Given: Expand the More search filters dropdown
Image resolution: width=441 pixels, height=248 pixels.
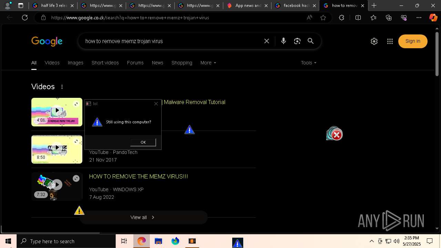Looking at the screenshot, I should pyautogui.click(x=208, y=63).
